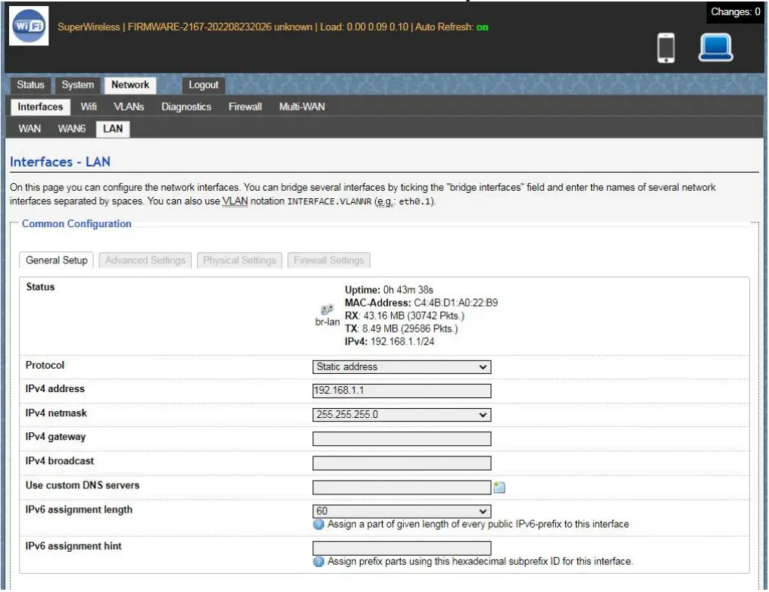The width and height of the screenshot is (769, 592).
Task: Open the Firewall submenu
Action: [245, 107]
